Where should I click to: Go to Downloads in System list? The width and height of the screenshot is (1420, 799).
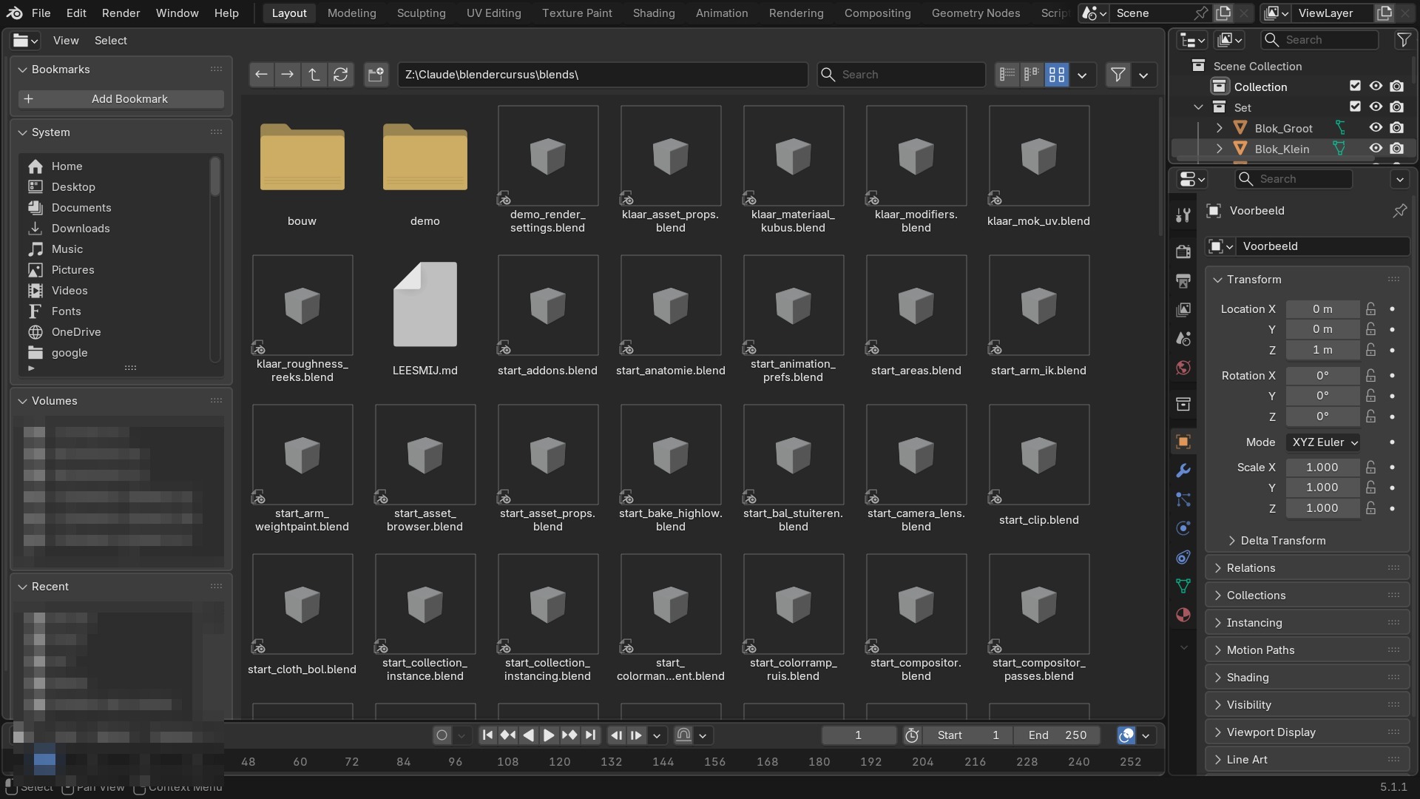click(x=81, y=229)
